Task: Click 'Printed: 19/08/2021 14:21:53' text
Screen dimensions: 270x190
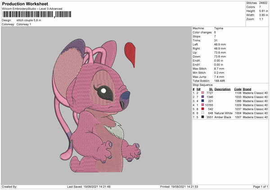Action: [x=179, y=187]
